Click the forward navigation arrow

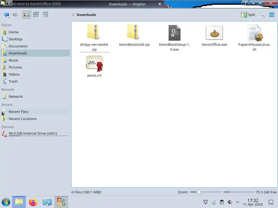15,15
